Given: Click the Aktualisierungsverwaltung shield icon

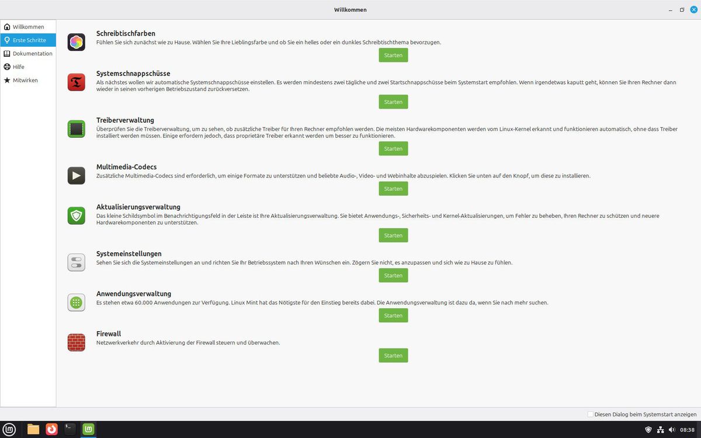Looking at the screenshot, I should [x=77, y=215].
